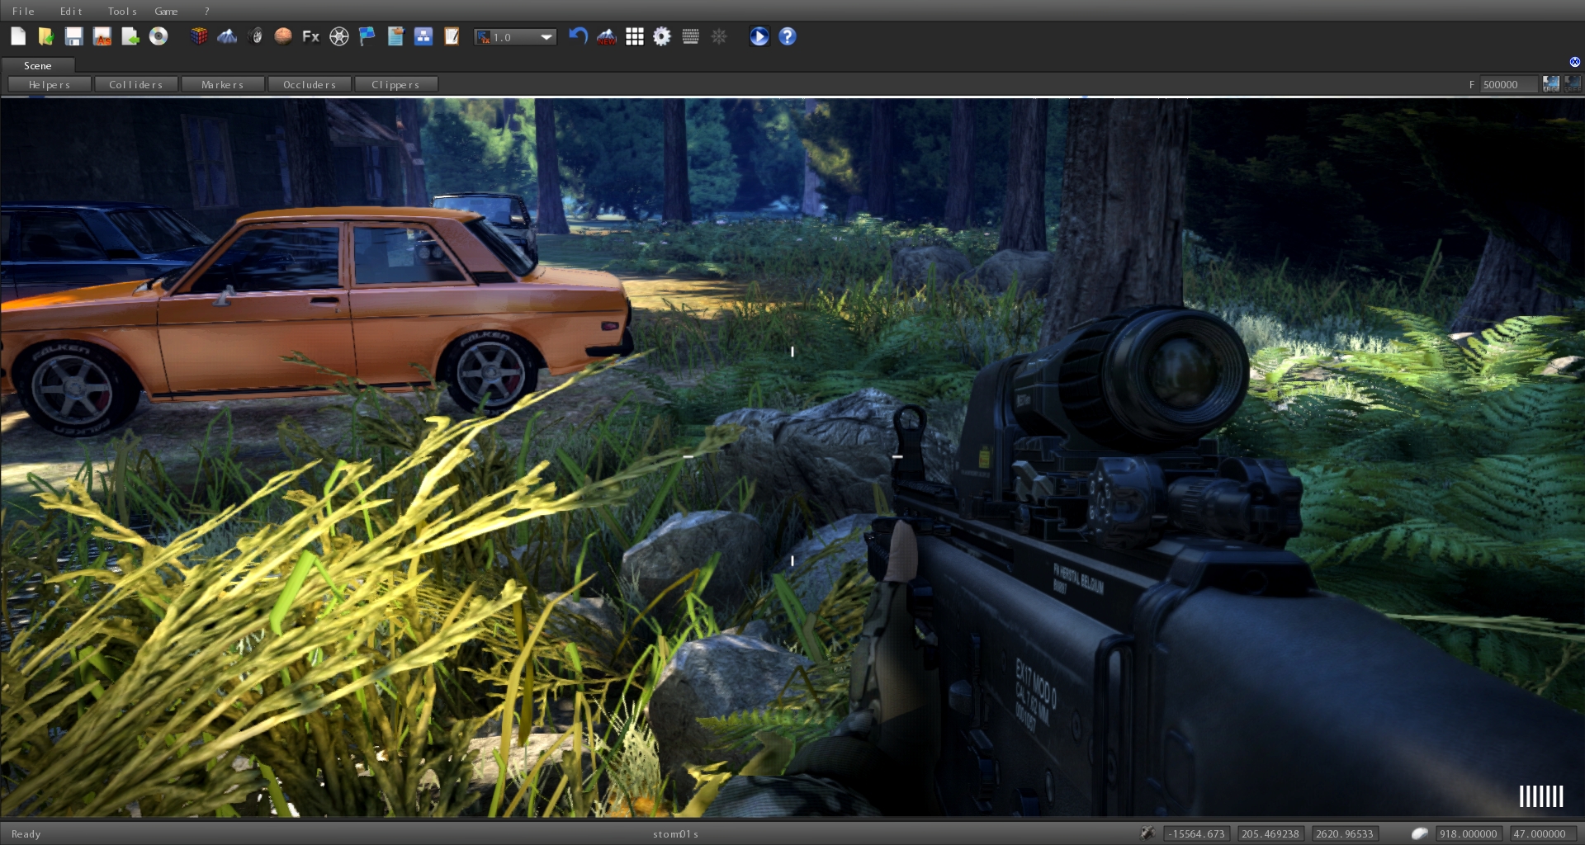Open the Rubik's cube objects tool

click(x=199, y=36)
